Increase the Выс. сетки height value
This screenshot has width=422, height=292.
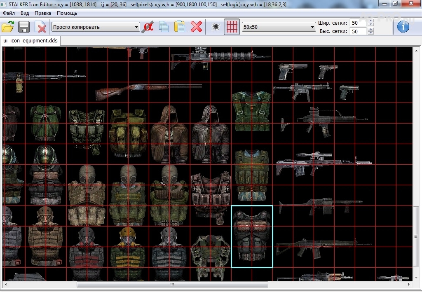pos(370,30)
